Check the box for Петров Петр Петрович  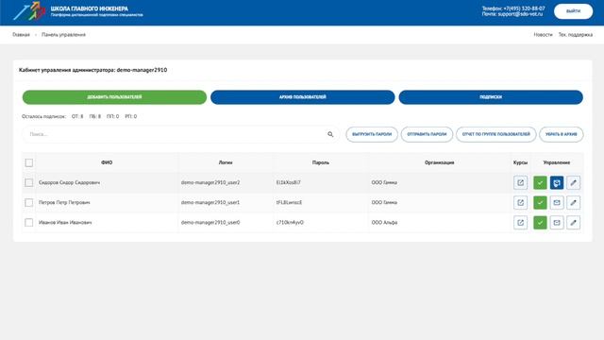(x=29, y=202)
